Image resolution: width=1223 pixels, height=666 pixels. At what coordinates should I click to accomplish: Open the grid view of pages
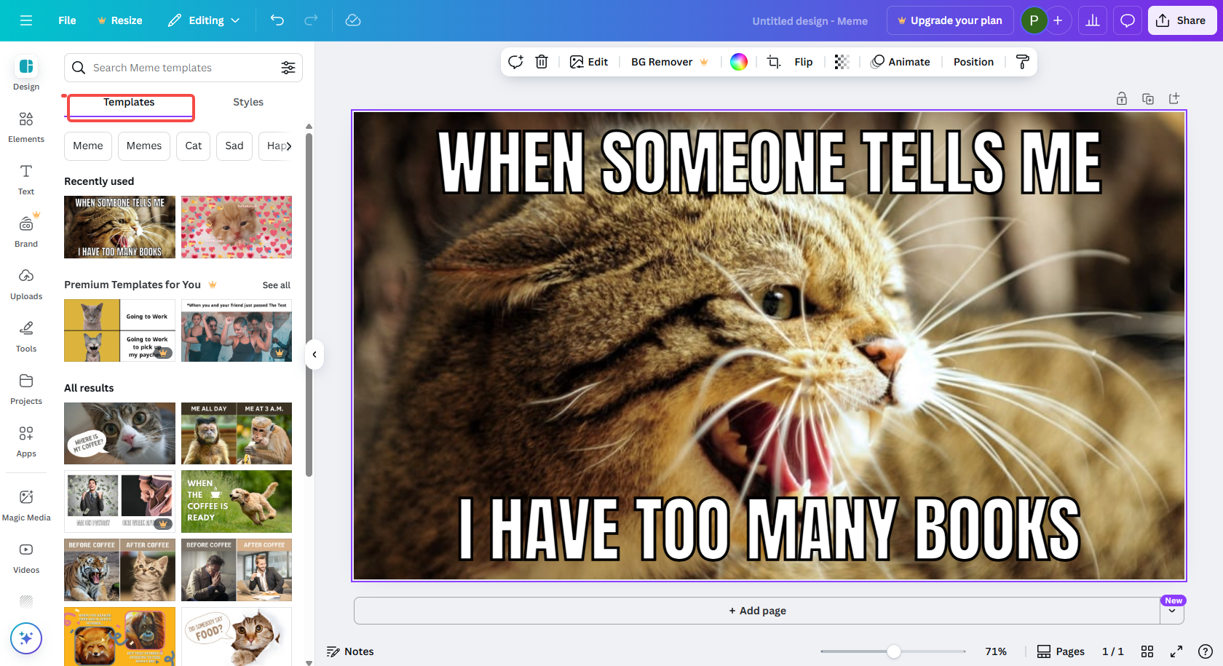pos(1147,651)
